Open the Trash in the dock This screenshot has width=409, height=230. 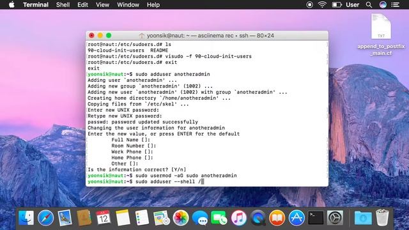(382, 217)
